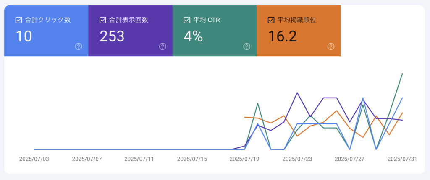Image resolution: width=430 pixels, height=180 pixels.
Task: Click the 2025/07/03 date label
Action: [x=34, y=159]
